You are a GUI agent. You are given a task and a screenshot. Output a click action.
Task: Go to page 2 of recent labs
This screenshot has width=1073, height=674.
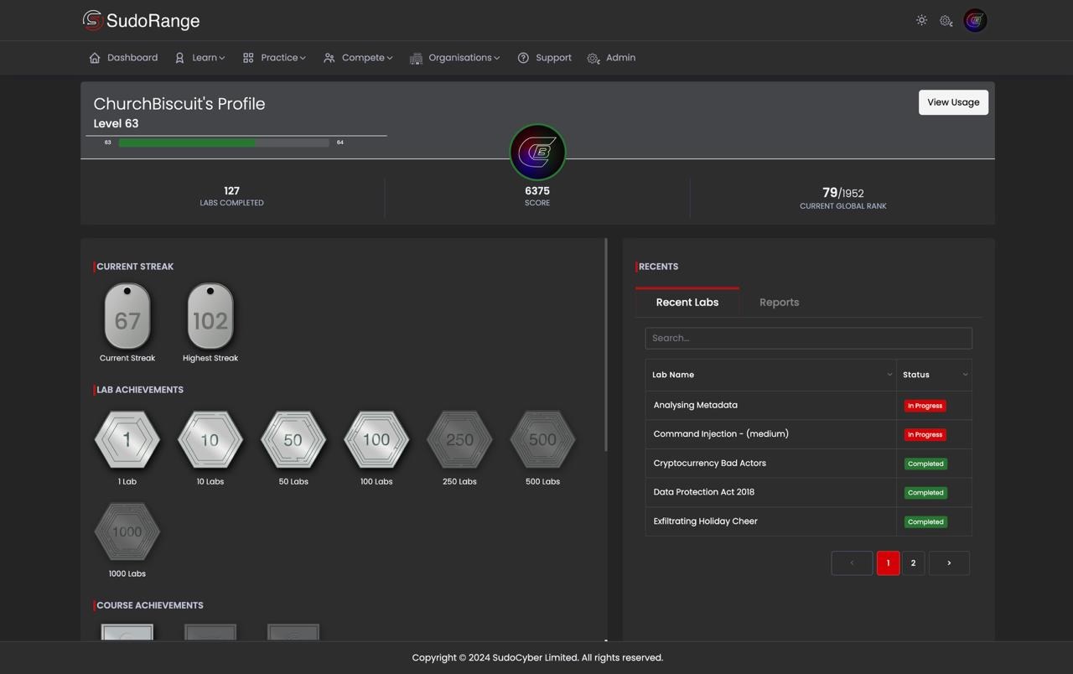[x=913, y=563]
